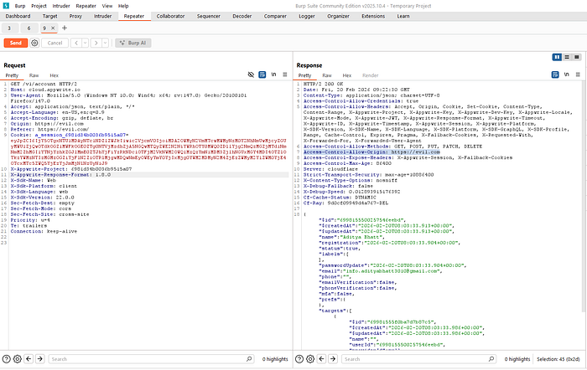Send the request with Send button
587x370 pixels.
16,43
